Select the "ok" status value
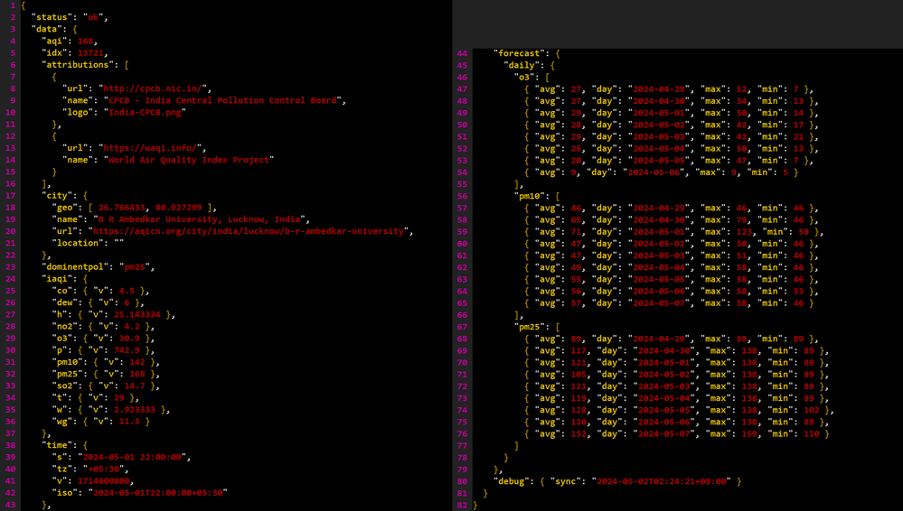The height and width of the screenshot is (511, 903). 93,17
